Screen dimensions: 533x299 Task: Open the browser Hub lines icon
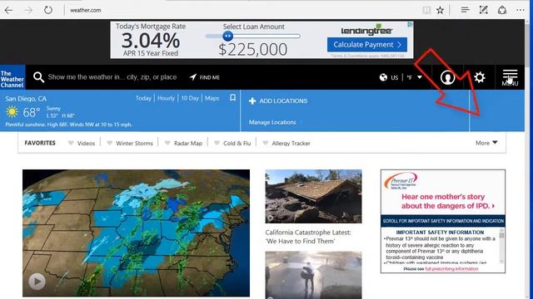(465, 10)
